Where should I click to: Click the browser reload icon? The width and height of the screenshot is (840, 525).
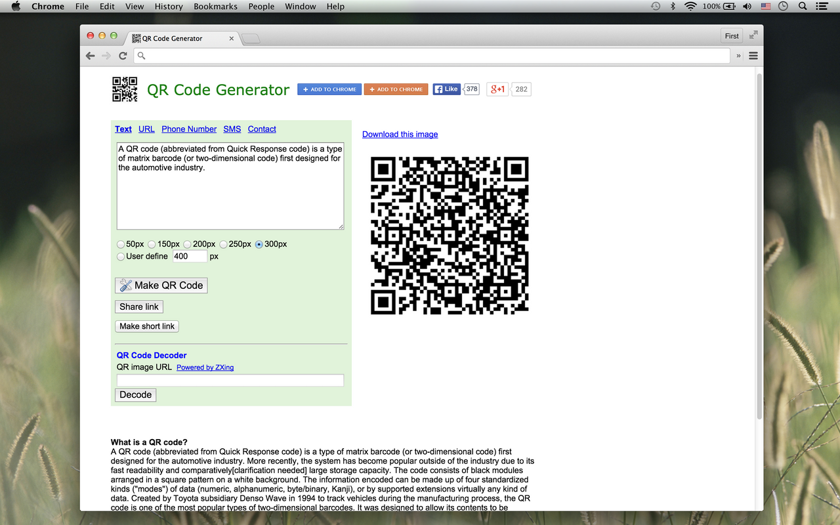click(123, 56)
